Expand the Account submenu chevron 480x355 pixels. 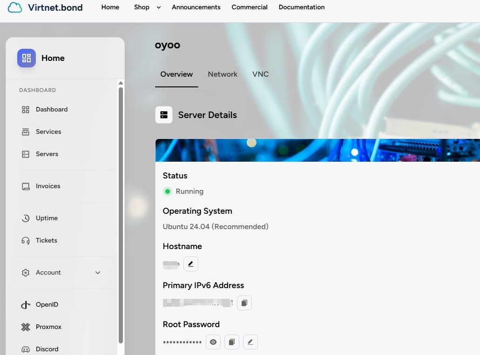pos(98,272)
